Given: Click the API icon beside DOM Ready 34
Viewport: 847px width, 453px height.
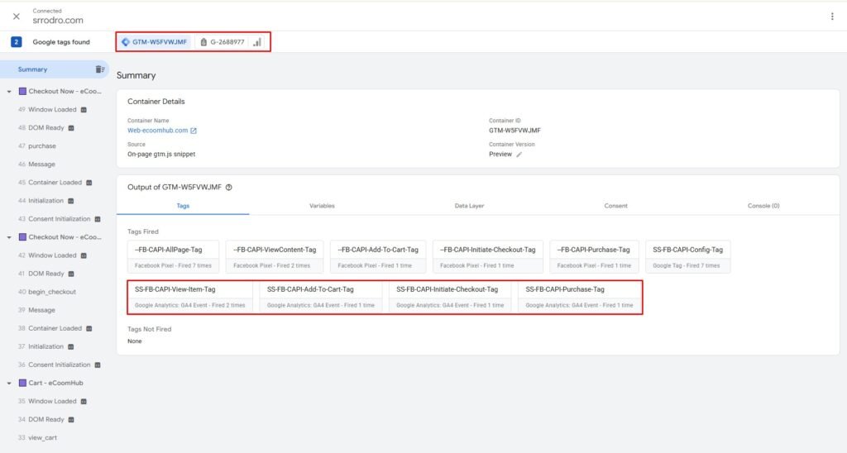Looking at the screenshot, I should tap(71, 420).
